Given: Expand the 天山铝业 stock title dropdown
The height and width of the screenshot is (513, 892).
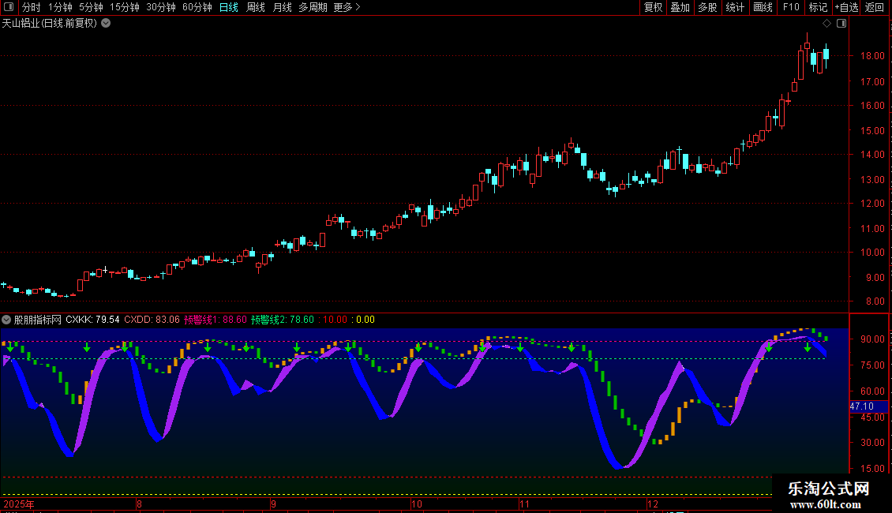Looking at the screenshot, I should click(x=106, y=23).
